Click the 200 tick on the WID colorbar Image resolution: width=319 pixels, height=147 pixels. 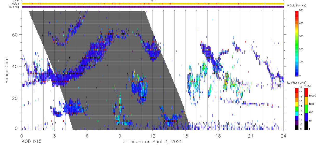302,49
